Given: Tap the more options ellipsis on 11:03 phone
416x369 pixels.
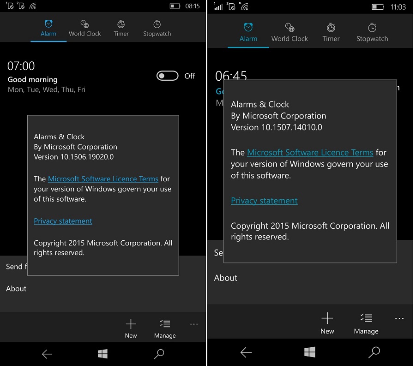Looking at the screenshot, I should click(x=399, y=318).
